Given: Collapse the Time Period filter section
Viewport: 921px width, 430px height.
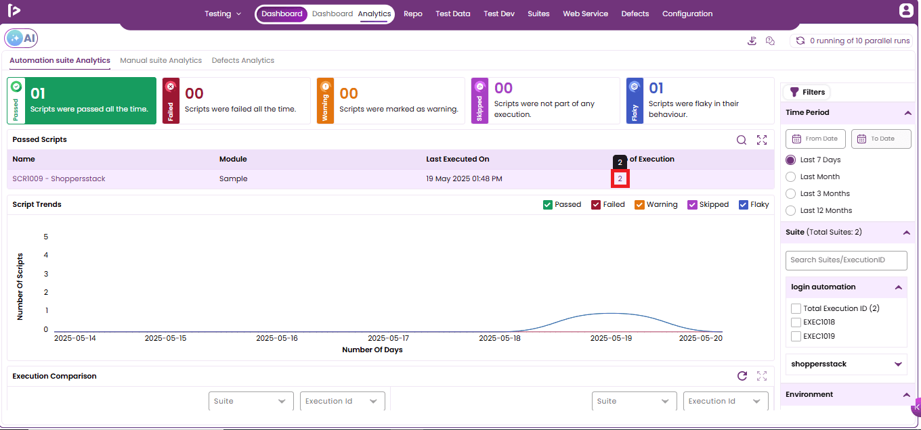Looking at the screenshot, I should pos(907,113).
